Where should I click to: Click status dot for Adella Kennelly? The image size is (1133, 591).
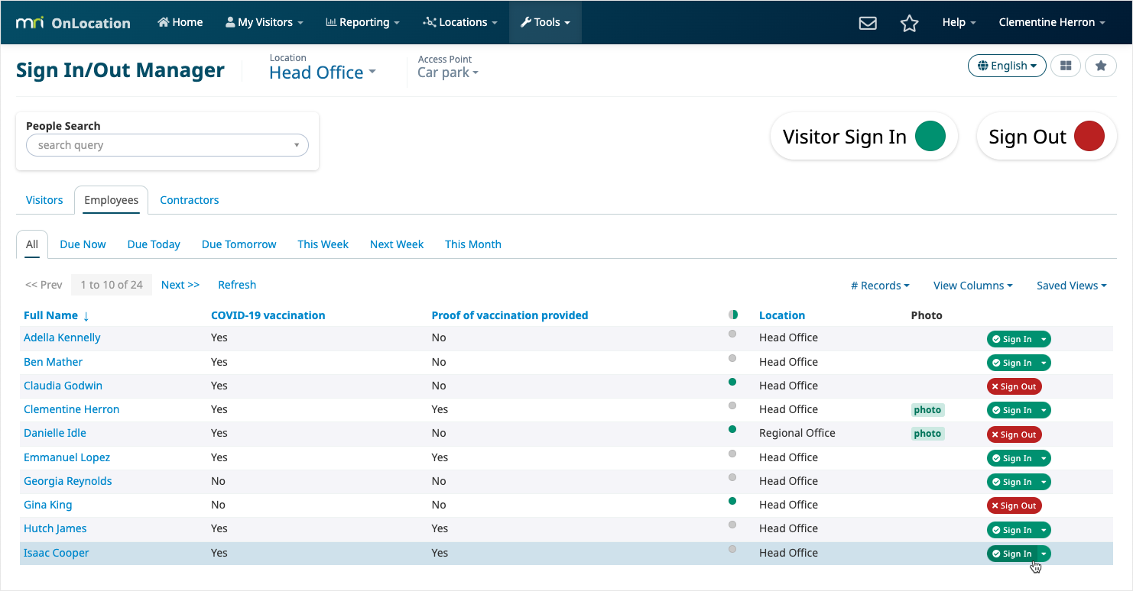[x=732, y=334]
